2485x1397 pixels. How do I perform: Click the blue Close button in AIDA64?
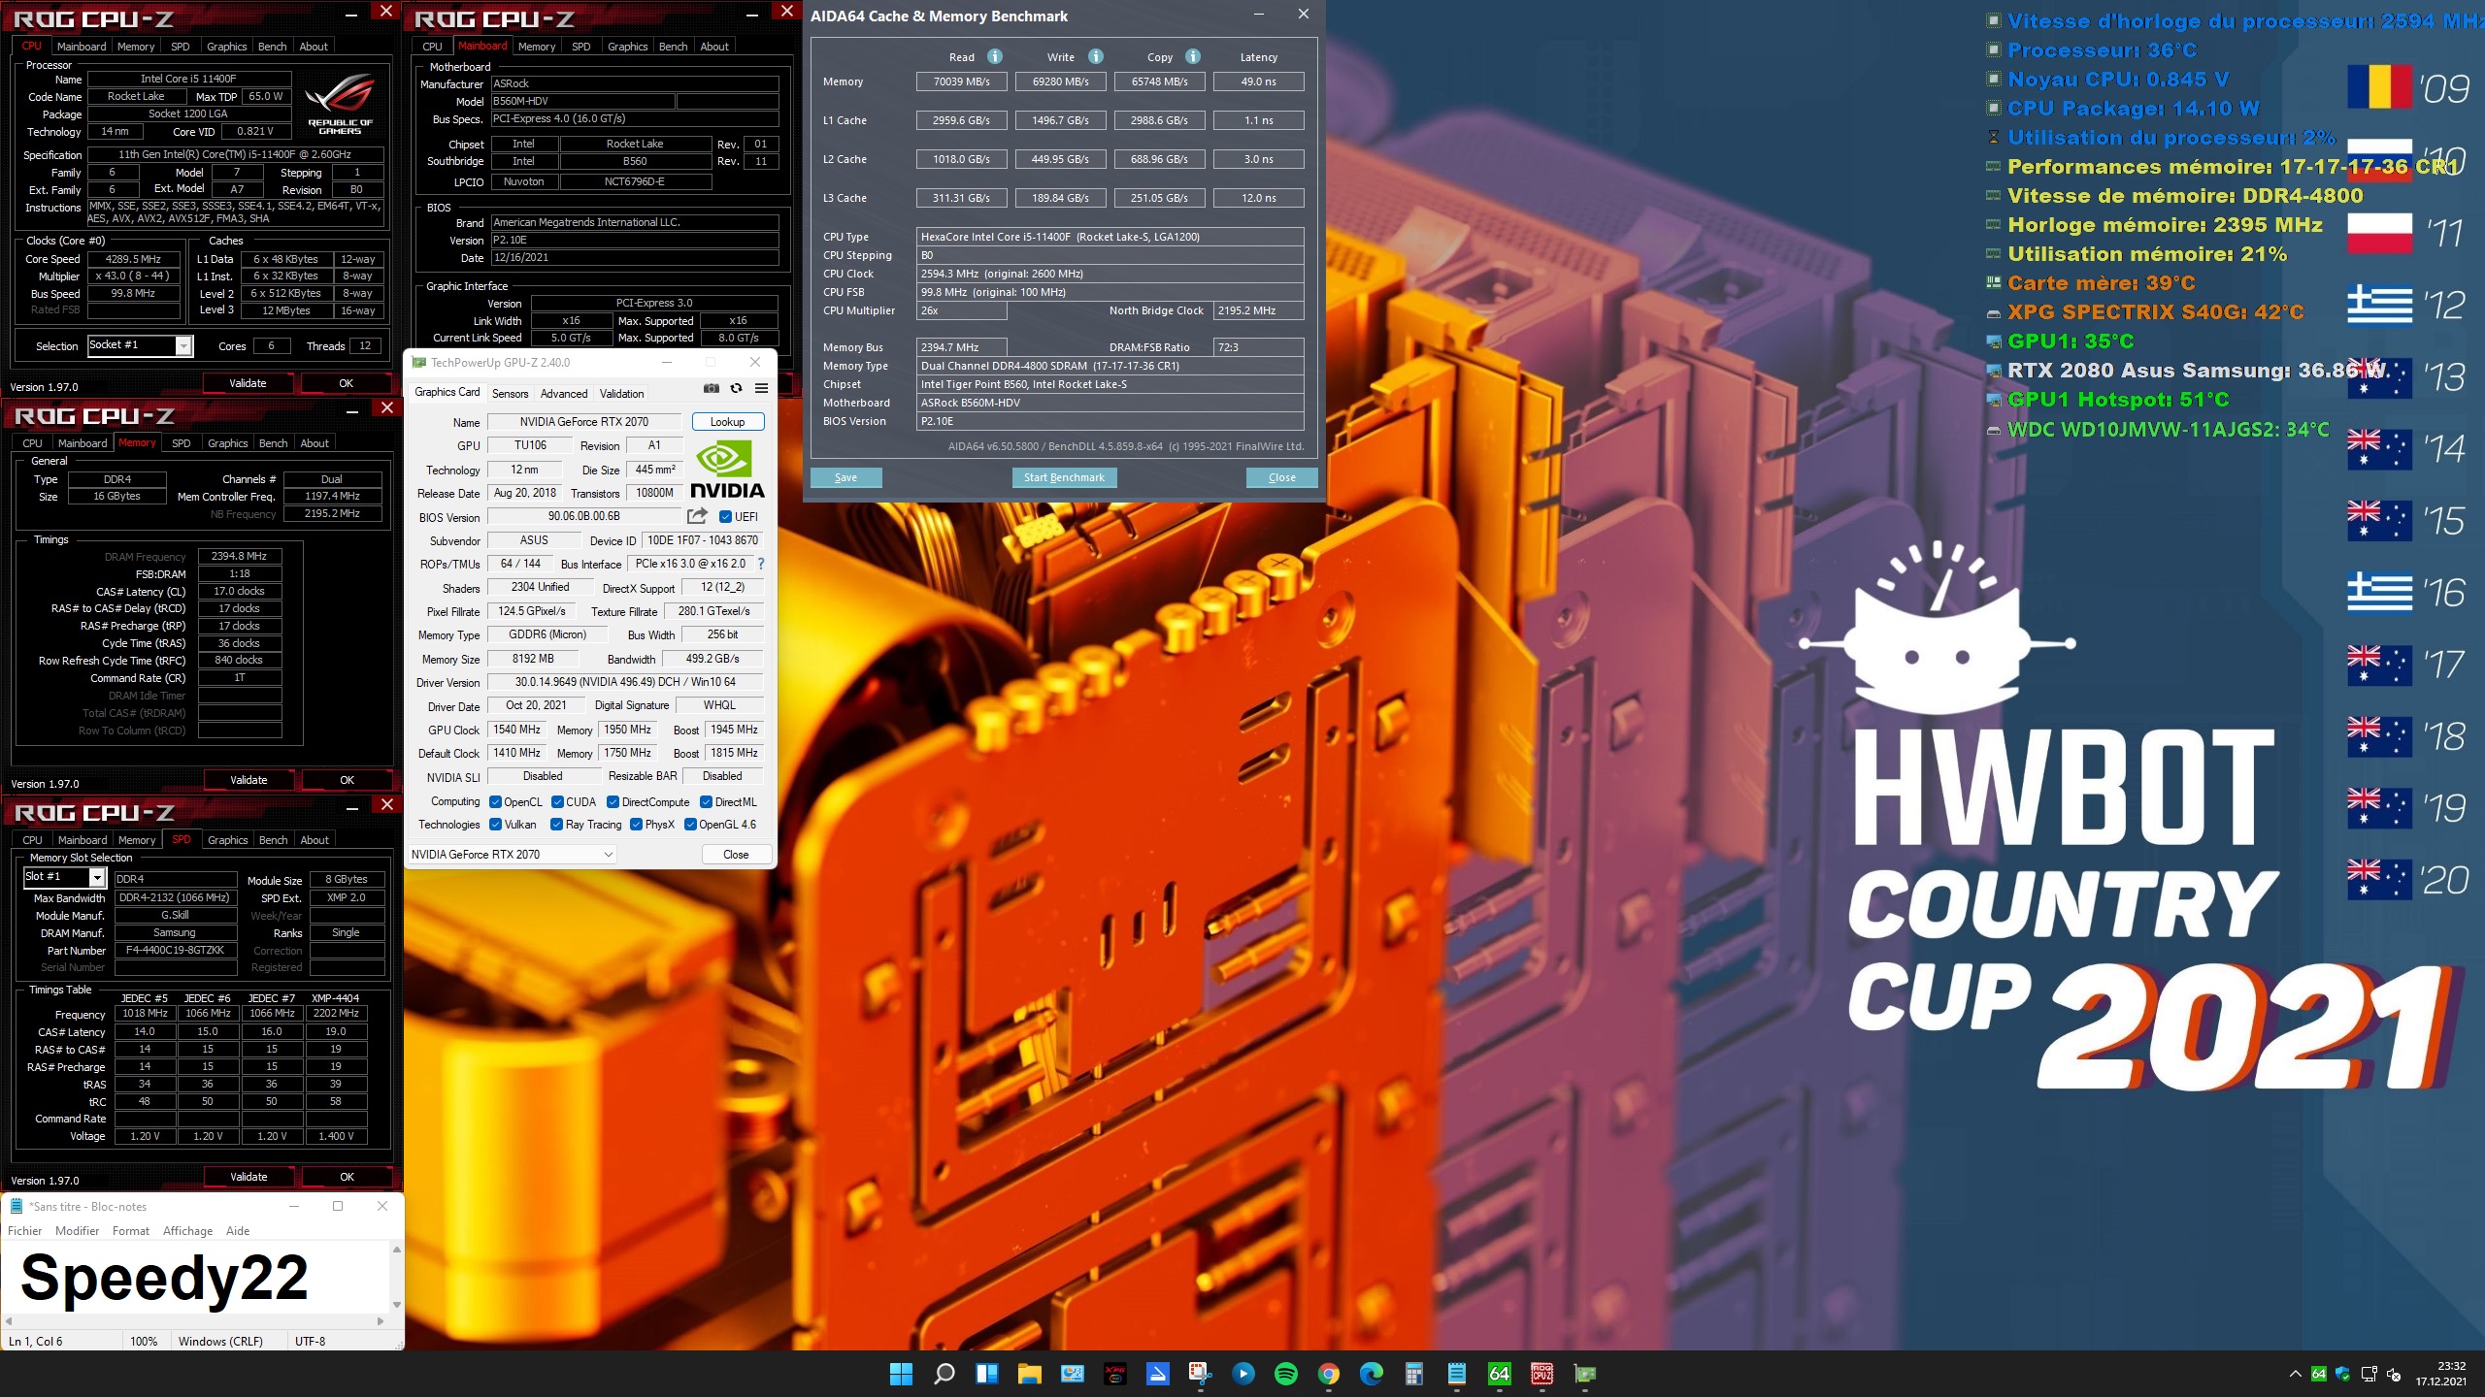tap(1281, 477)
